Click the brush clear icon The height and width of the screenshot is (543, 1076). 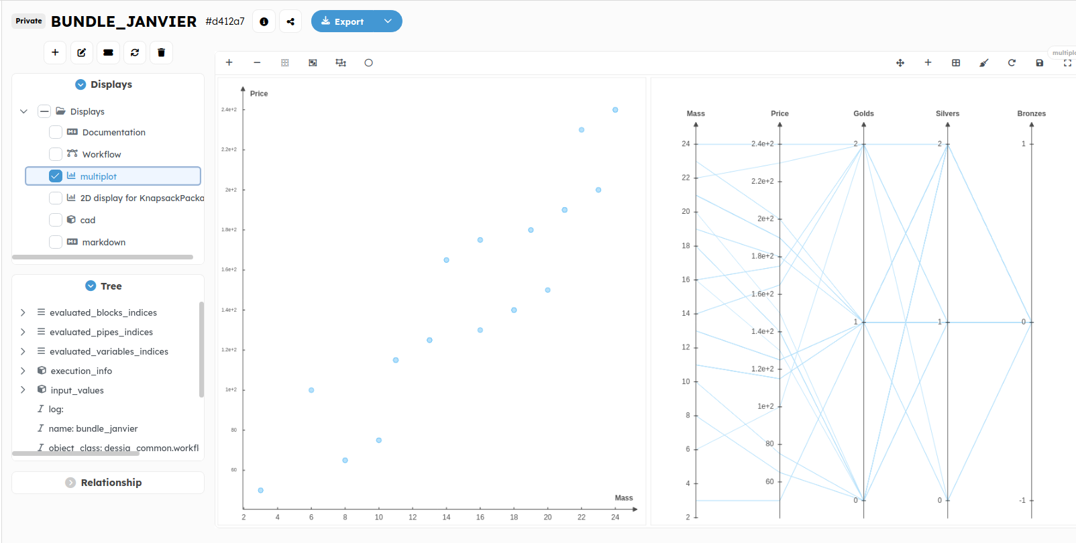984,62
